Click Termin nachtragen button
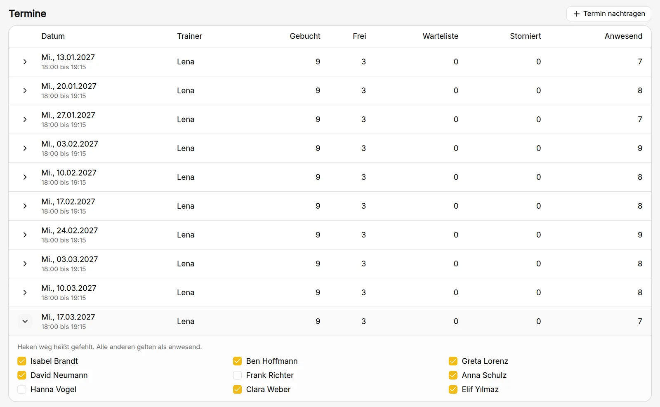 point(609,14)
